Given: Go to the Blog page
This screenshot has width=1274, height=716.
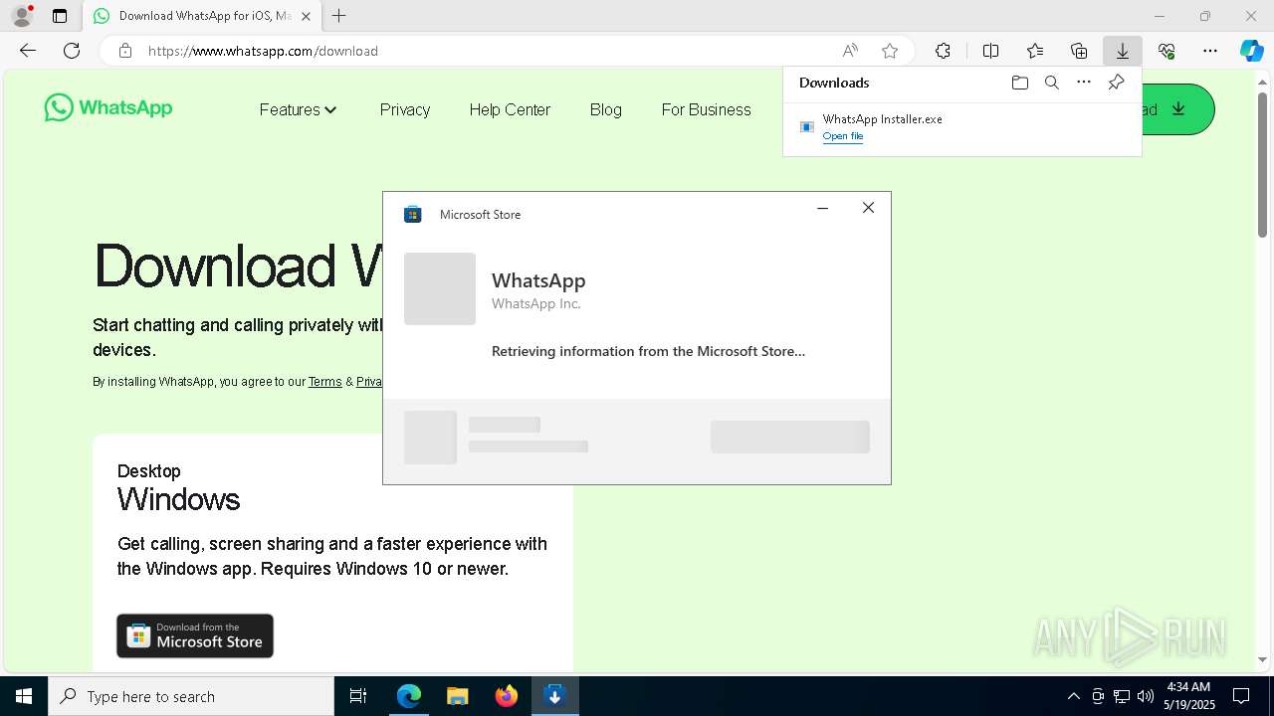Looking at the screenshot, I should (x=605, y=109).
